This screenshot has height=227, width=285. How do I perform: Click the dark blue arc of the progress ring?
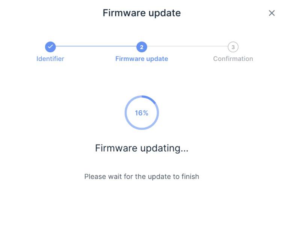click(x=149, y=99)
